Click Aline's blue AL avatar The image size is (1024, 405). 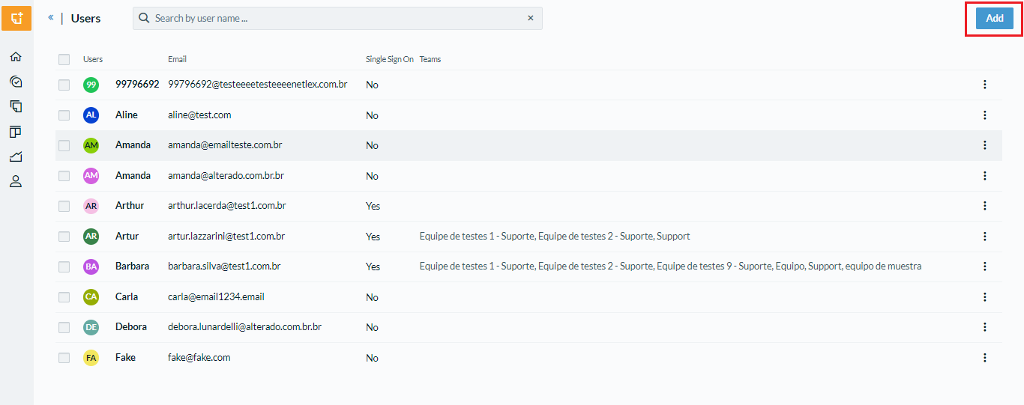click(91, 115)
